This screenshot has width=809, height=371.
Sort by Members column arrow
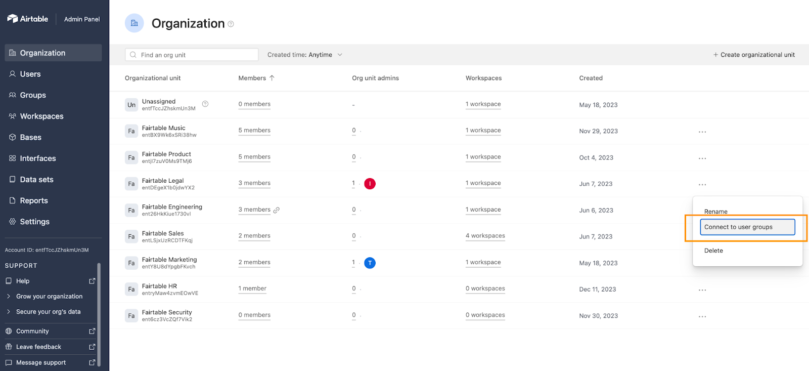click(272, 78)
